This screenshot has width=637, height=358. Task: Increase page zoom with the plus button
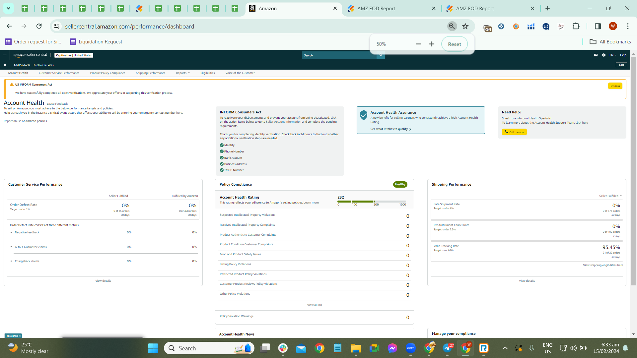coord(432,44)
